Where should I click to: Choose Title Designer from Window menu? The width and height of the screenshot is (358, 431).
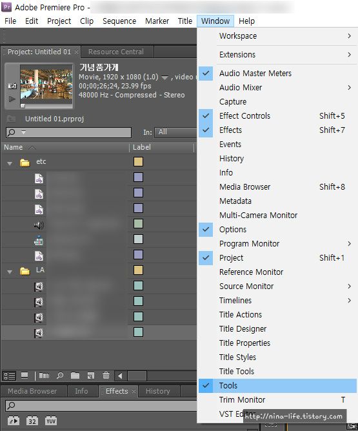click(277, 329)
